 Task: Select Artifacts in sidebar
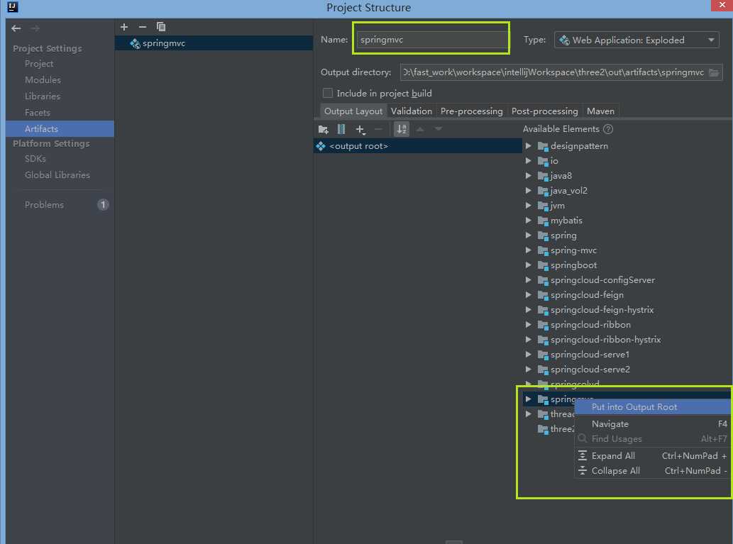tap(60, 129)
